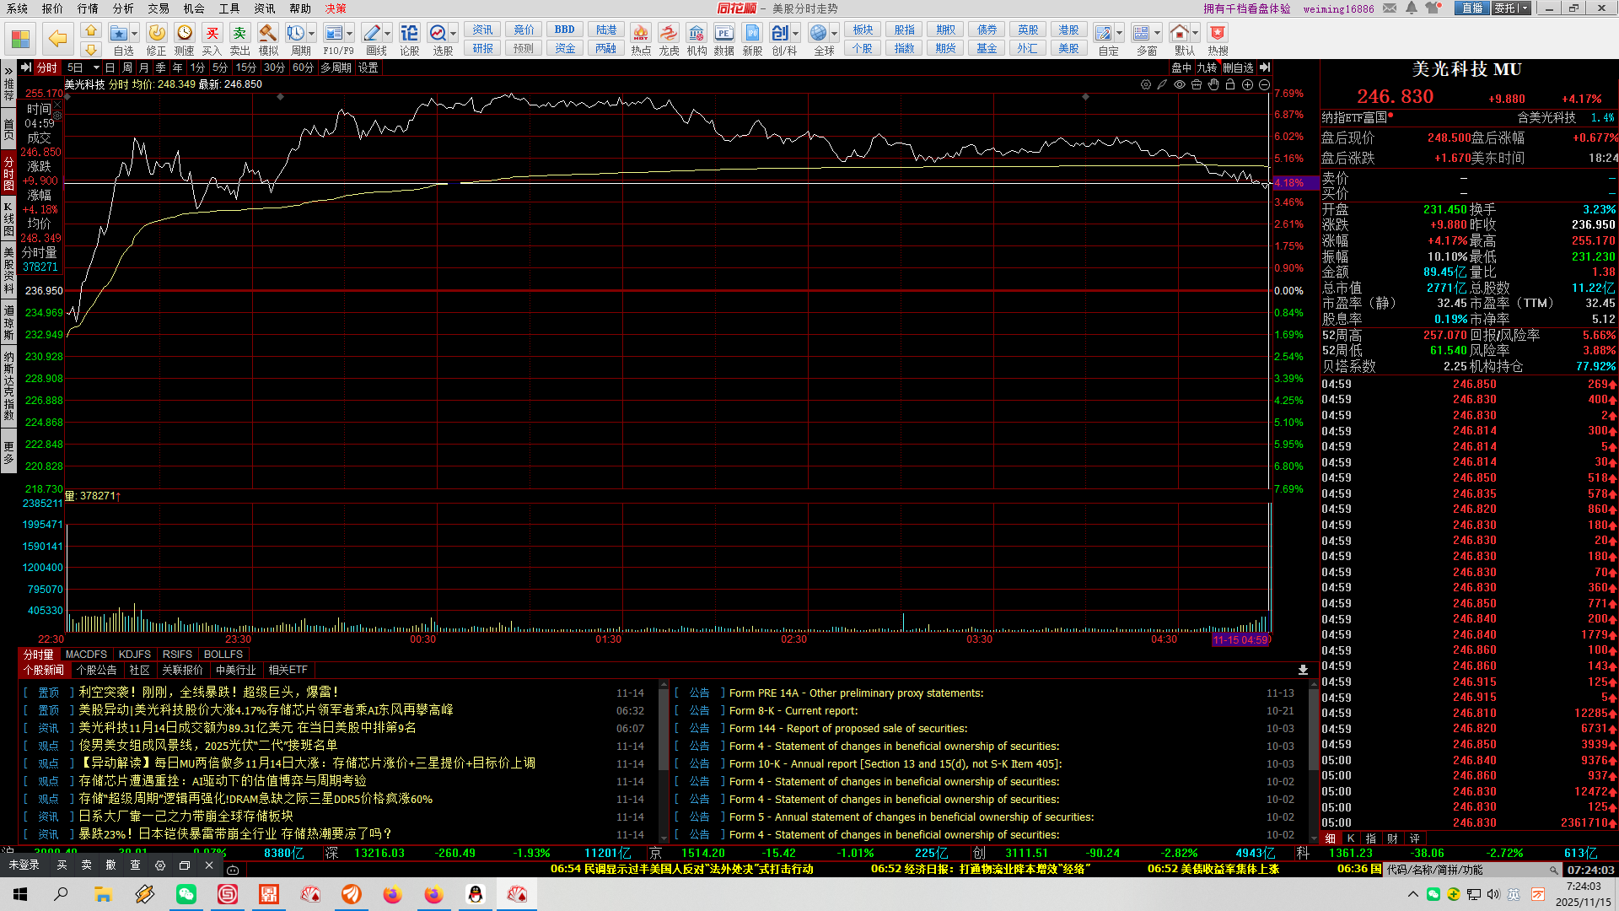Toggle the eye visibility icon above chart
The width and height of the screenshot is (1619, 911).
point(1180,84)
